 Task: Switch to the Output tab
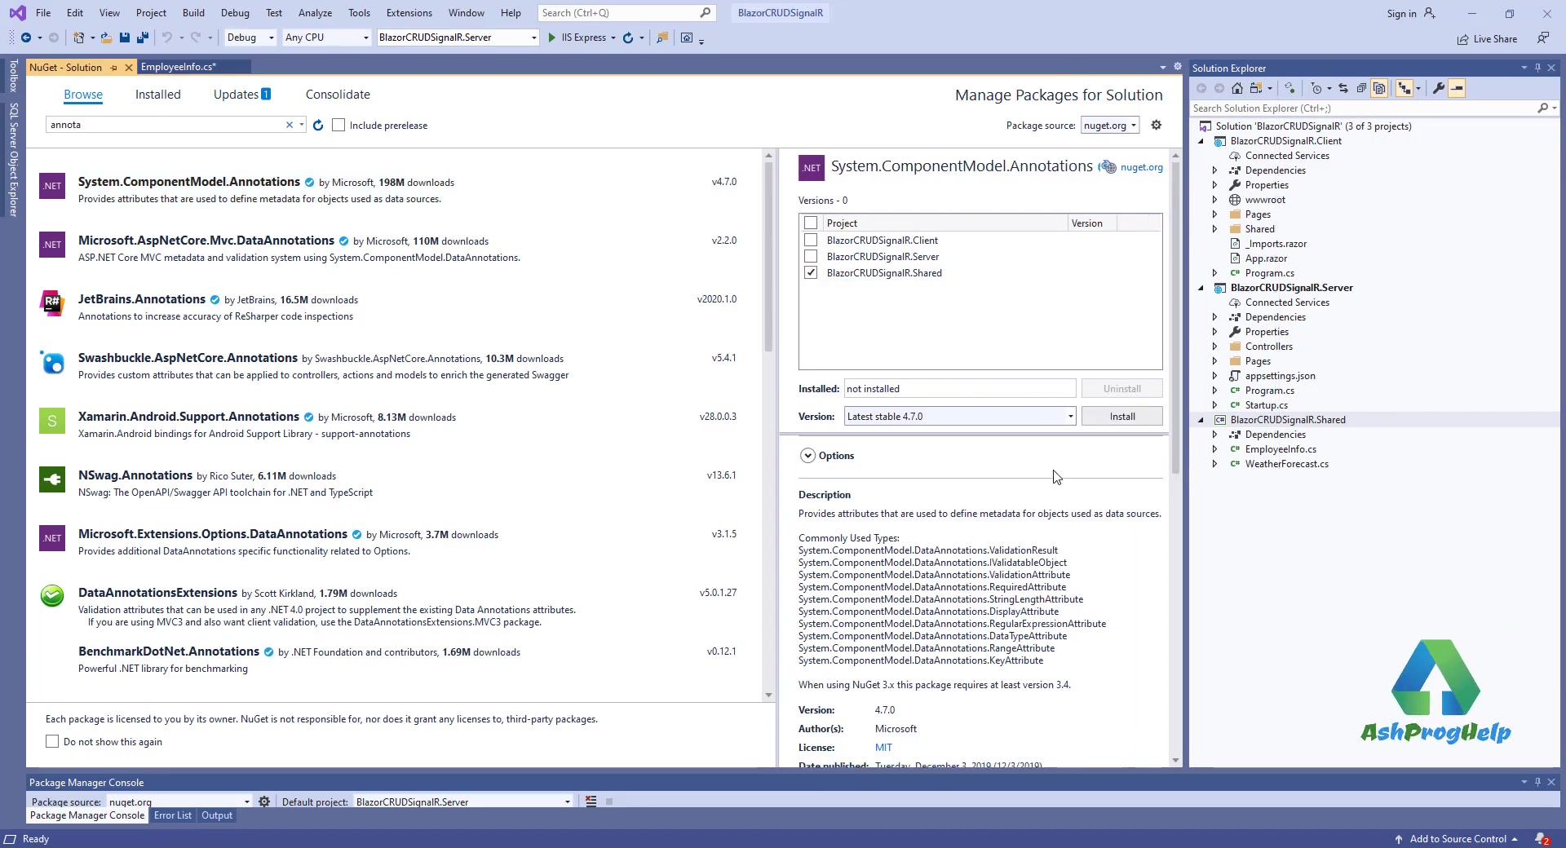[x=217, y=815]
